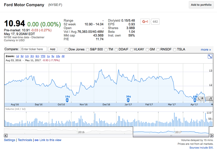Click the Aug 03, 2016 start date field
217x150 pixels.
point(13,60)
